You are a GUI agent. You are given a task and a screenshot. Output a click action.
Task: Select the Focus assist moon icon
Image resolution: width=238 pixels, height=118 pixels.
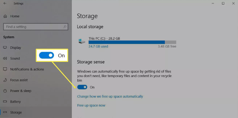(x=5, y=80)
